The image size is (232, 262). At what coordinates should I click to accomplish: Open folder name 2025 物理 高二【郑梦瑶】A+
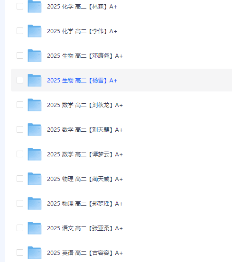pos(85,204)
